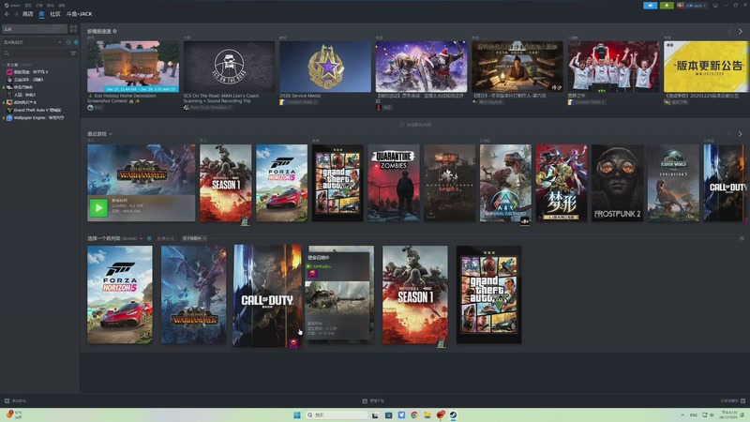Open the 2026 Service Medal news card
The height and width of the screenshot is (422, 750).
pos(325,66)
